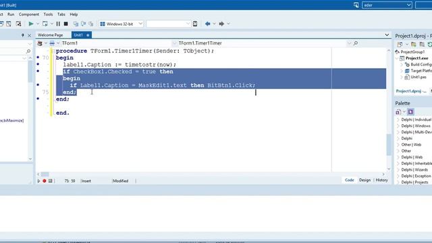This screenshot has height=243, width=432.
Task: Open the back navigation history dropdown arrow
Action: [x=214, y=24]
